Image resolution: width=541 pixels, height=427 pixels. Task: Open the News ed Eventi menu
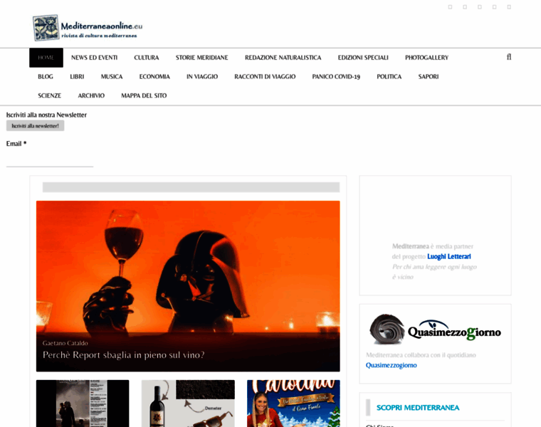tap(94, 58)
